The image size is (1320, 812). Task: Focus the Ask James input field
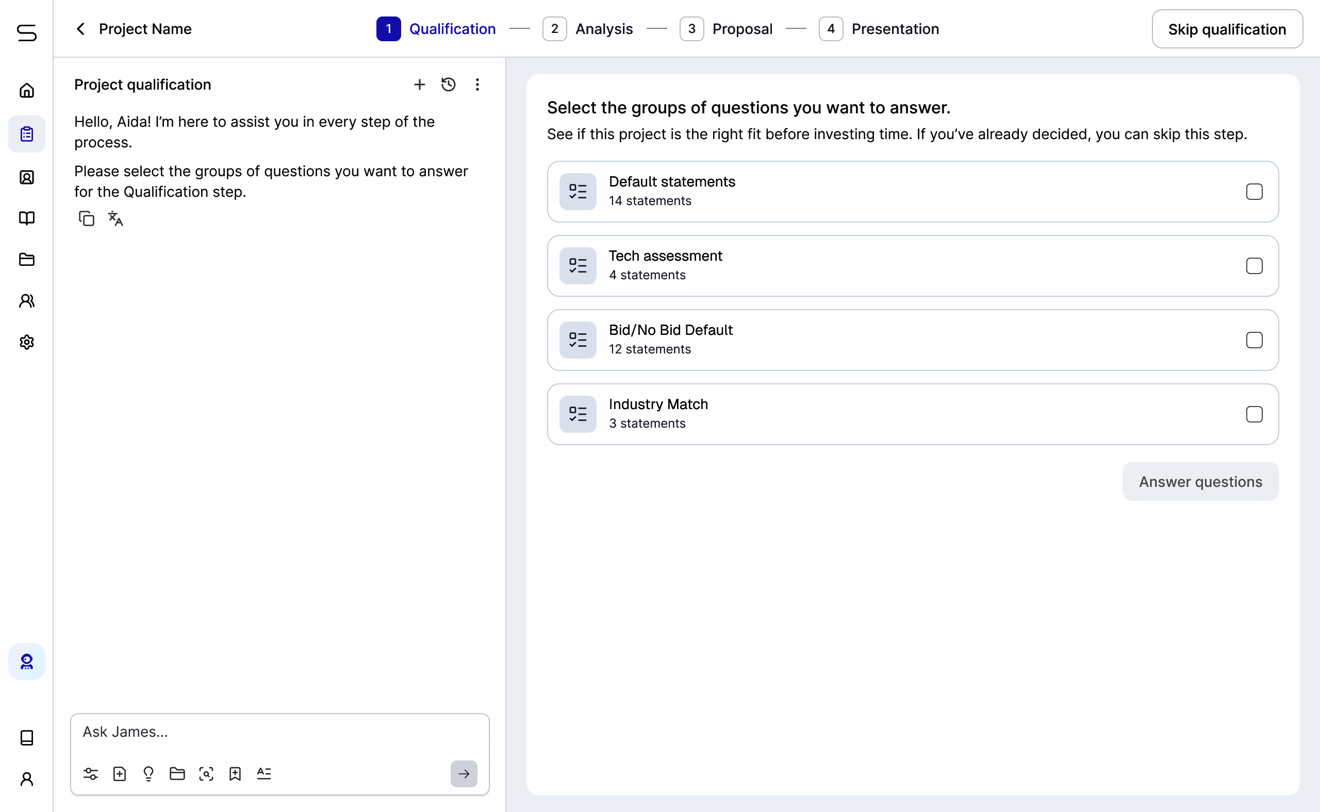pos(279,732)
